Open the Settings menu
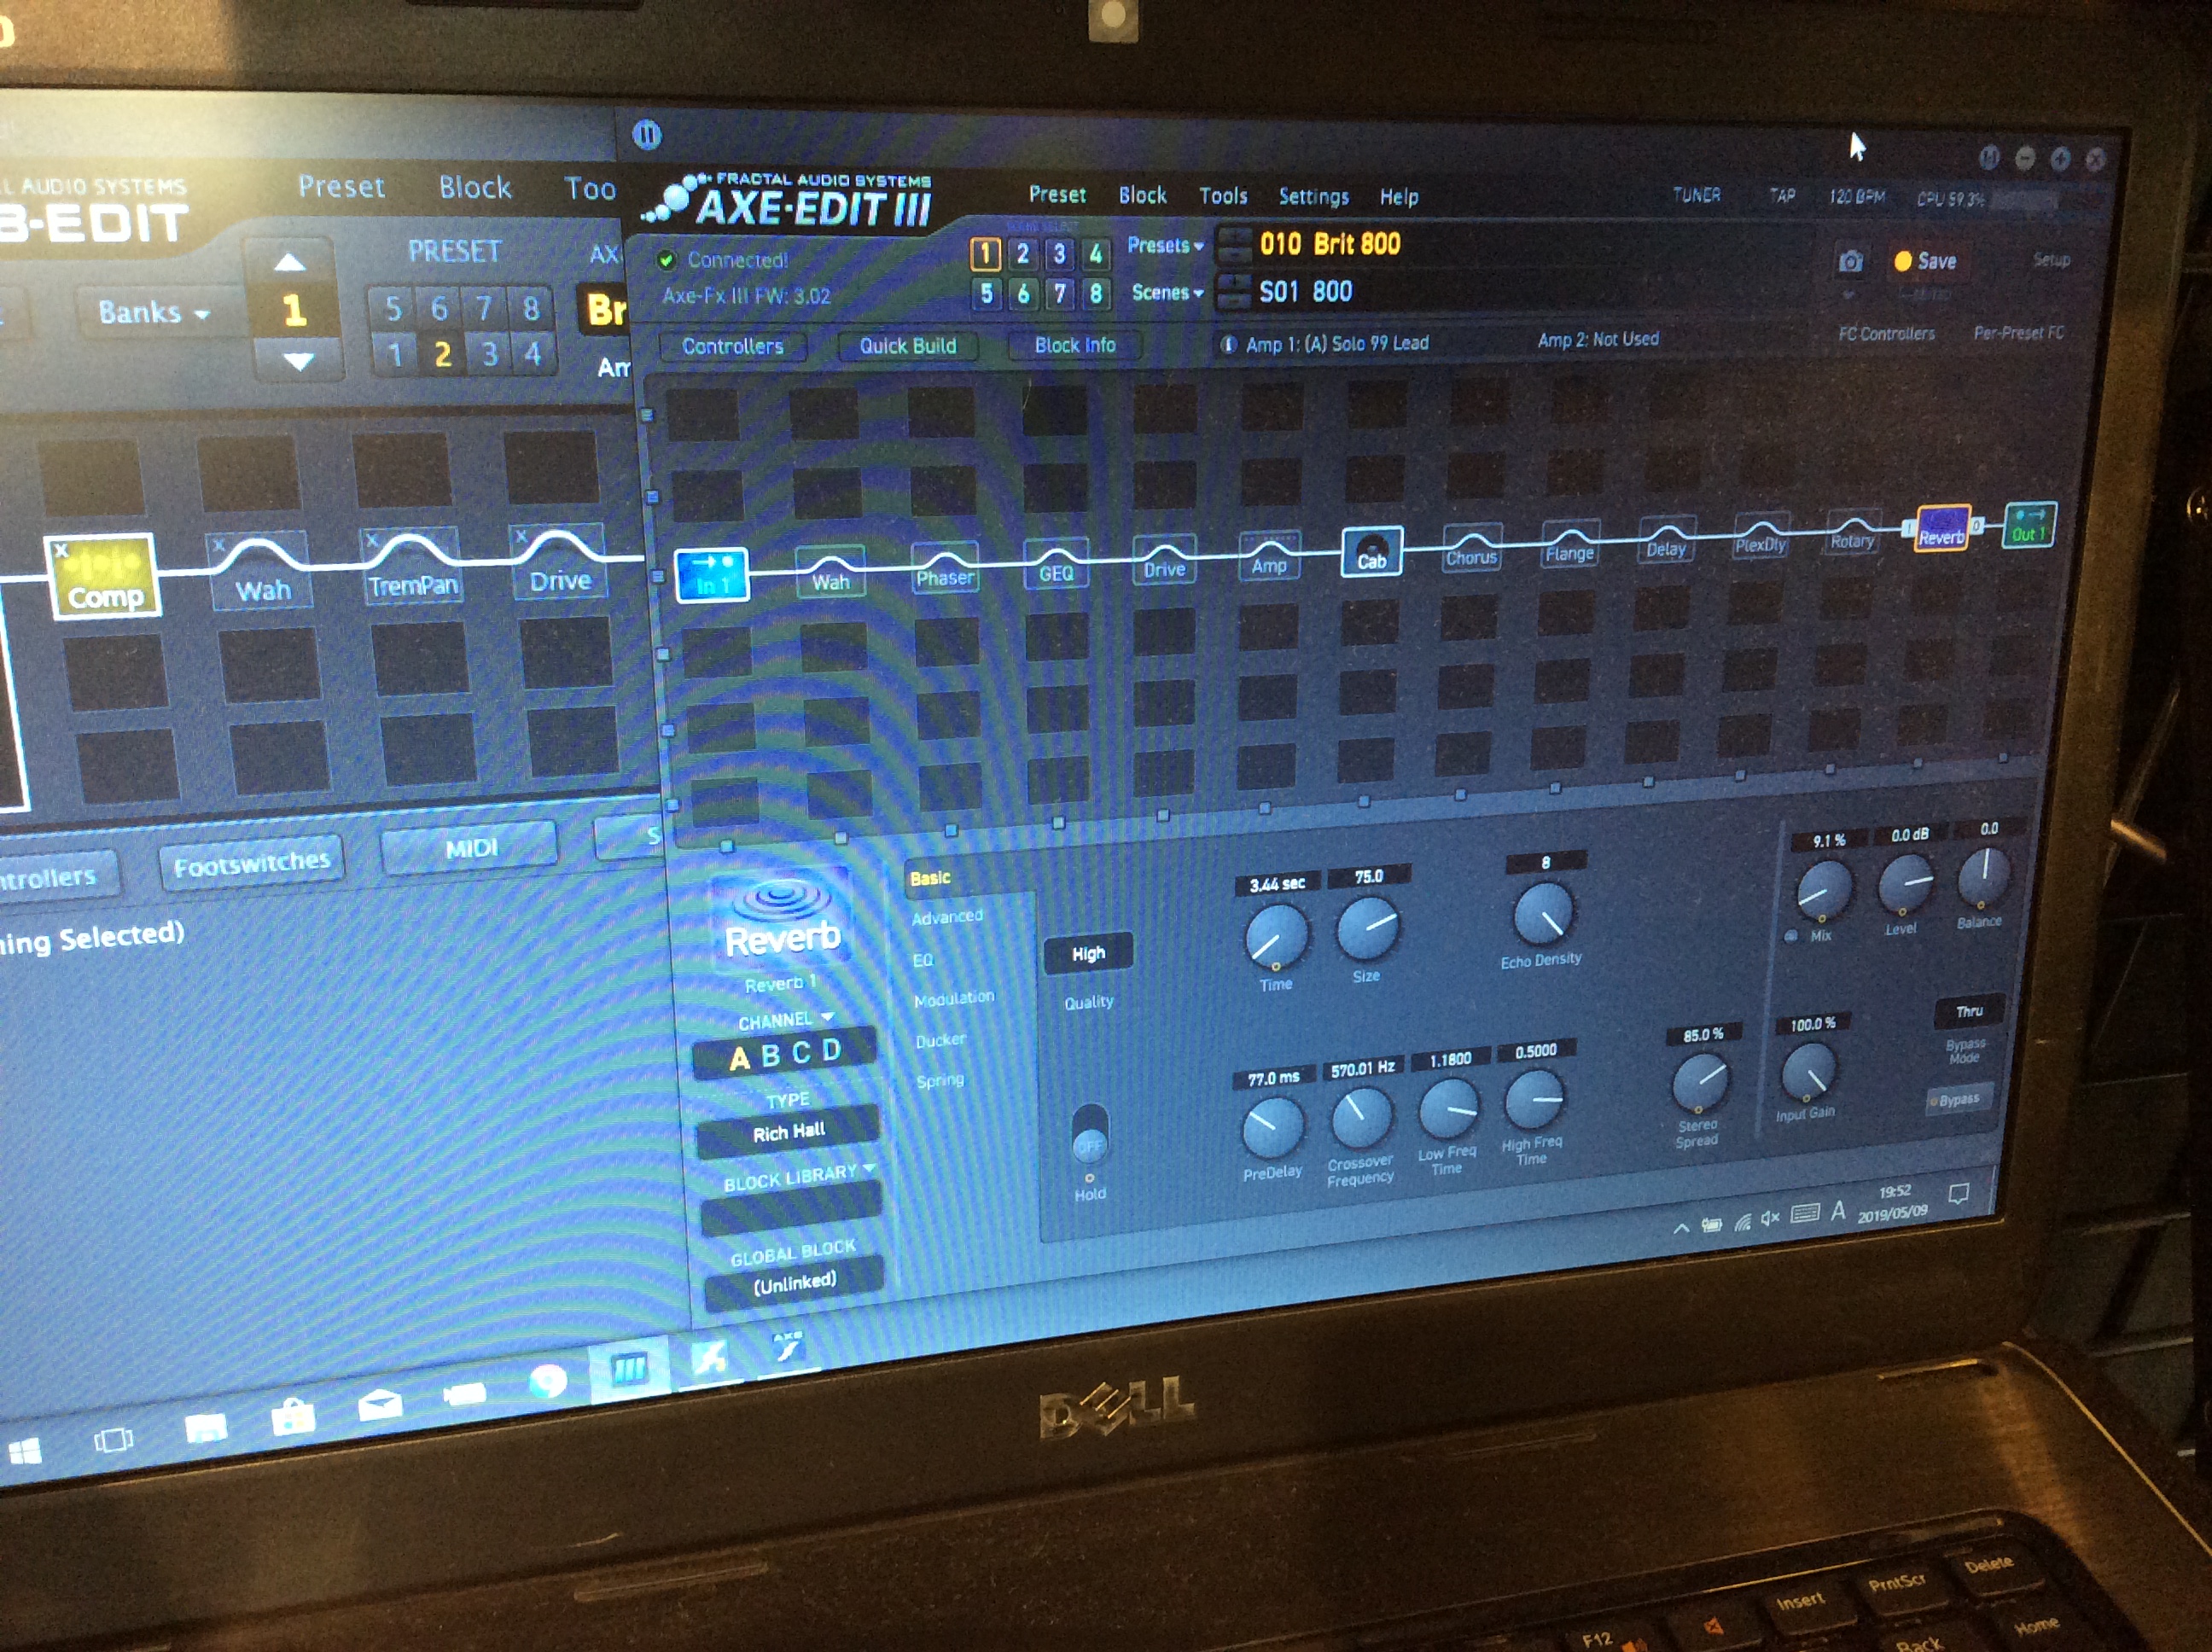The height and width of the screenshot is (1652, 2212). pyautogui.click(x=1313, y=196)
